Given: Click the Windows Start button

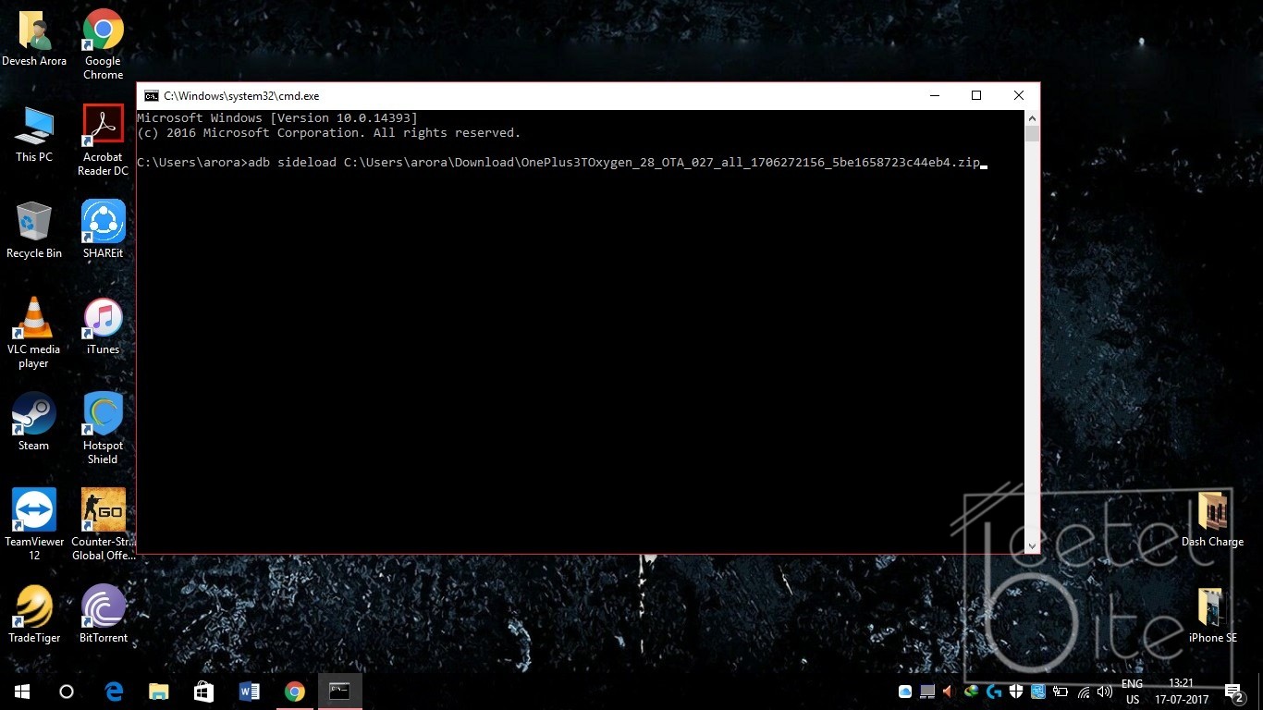Looking at the screenshot, I should click(22, 692).
